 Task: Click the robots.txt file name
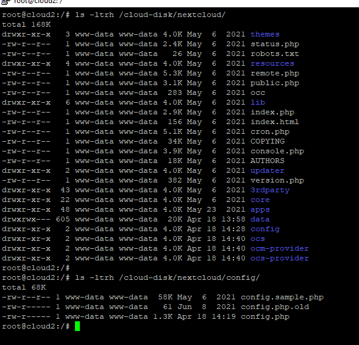(x=274, y=54)
